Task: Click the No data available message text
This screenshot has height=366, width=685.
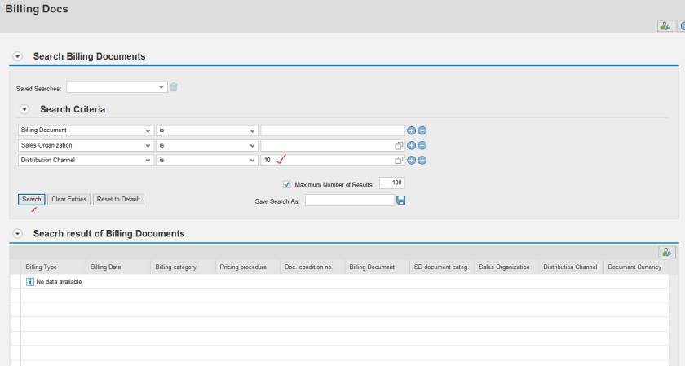Action: click(x=59, y=282)
